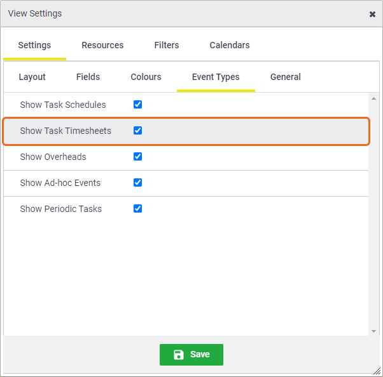The height and width of the screenshot is (377, 383).
Task: Toggle the Show Overheads checkbox
Action: click(137, 157)
